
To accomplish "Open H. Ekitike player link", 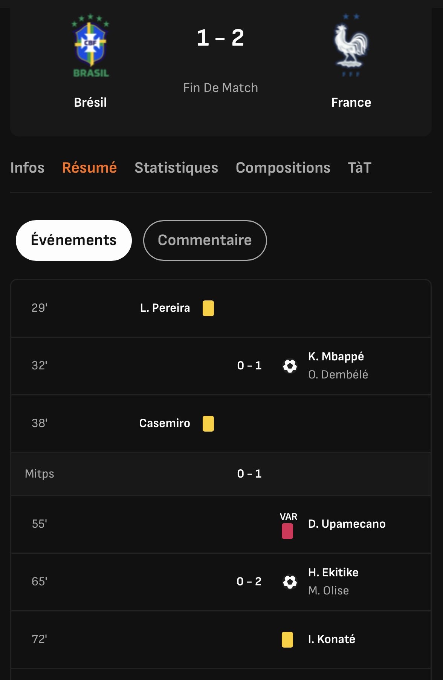I will pyautogui.click(x=333, y=572).
